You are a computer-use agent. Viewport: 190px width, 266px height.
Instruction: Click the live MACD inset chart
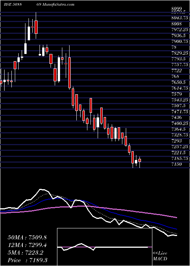[104, 247]
